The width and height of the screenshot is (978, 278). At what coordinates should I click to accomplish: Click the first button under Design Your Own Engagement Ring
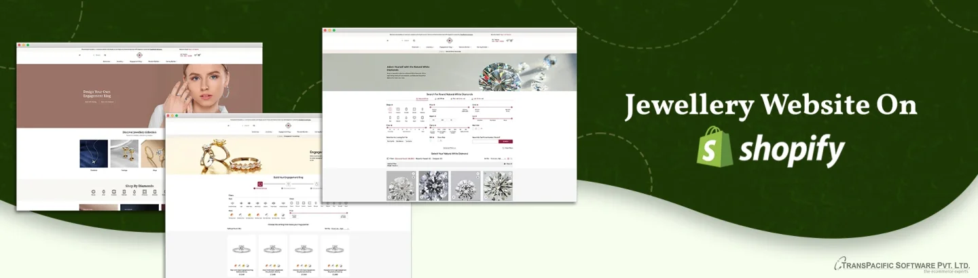pyautogui.click(x=91, y=101)
